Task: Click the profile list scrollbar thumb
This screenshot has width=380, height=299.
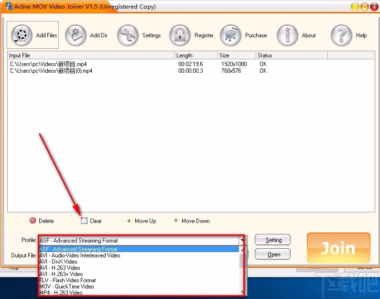Action: pyautogui.click(x=242, y=261)
